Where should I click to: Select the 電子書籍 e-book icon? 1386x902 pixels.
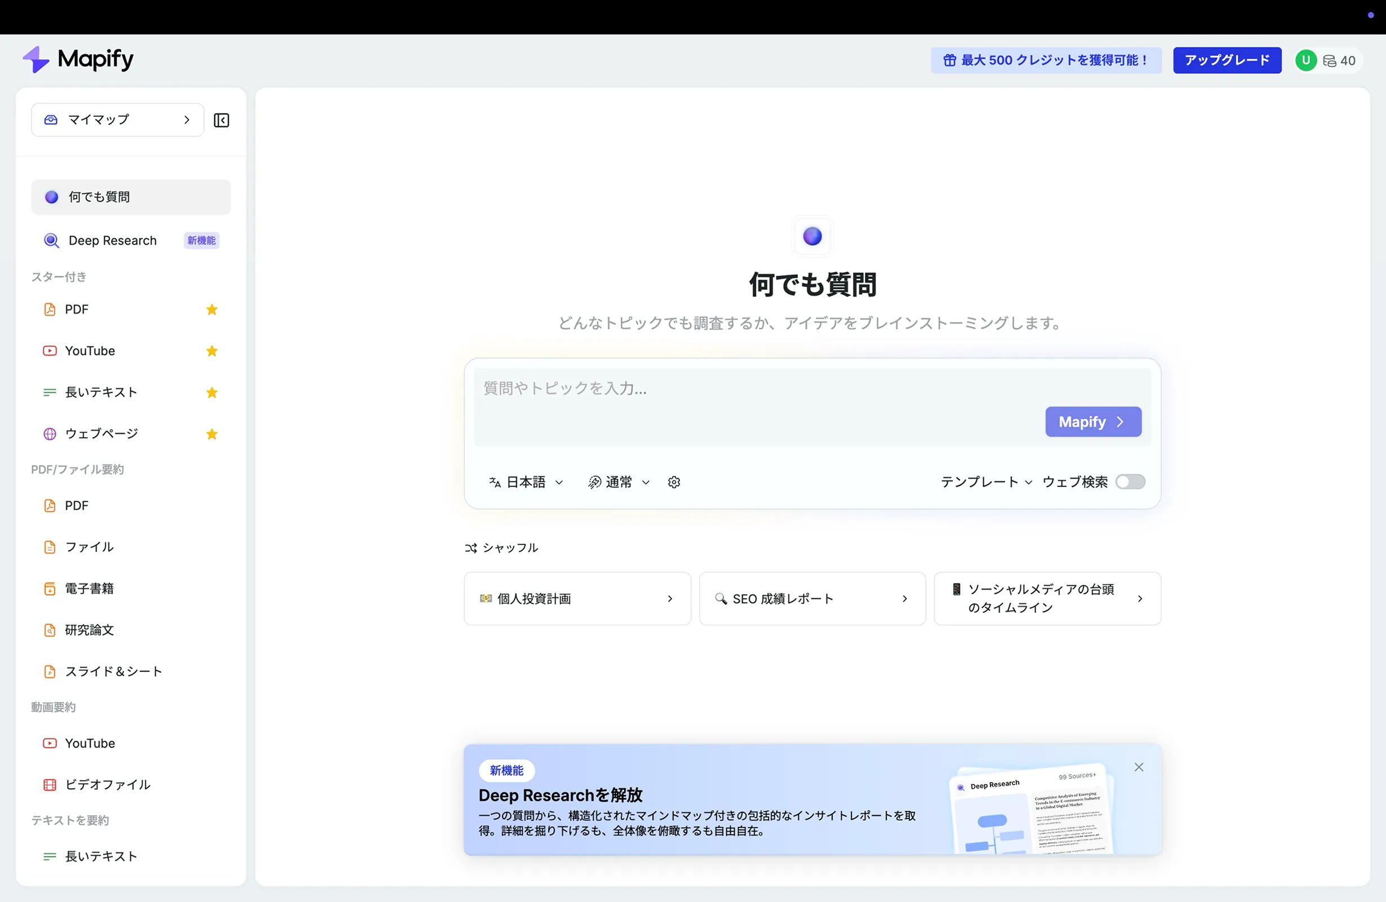click(x=50, y=589)
